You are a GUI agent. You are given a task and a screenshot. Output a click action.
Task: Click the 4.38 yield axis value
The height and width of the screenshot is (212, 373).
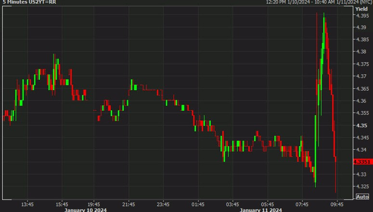click(361, 52)
